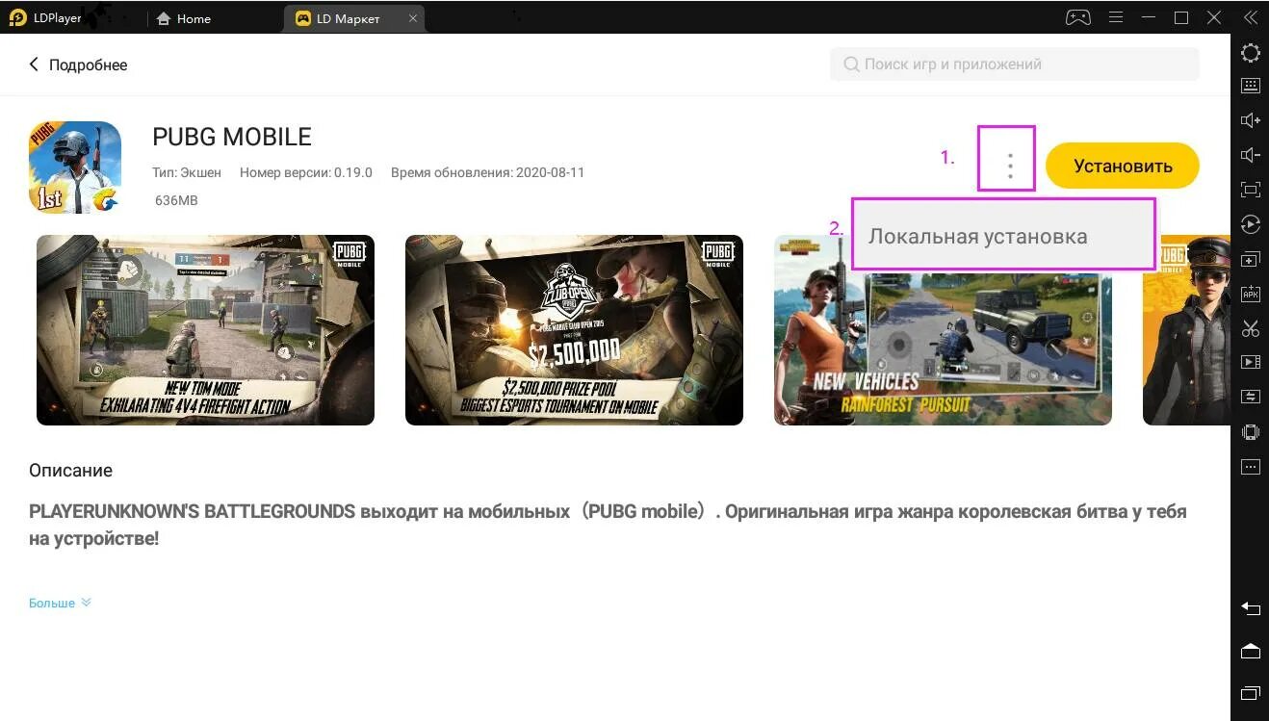This screenshot has height=721, width=1269.
Task: Open the New TDM Mode screenshot
Action: pyautogui.click(x=205, y=330)
